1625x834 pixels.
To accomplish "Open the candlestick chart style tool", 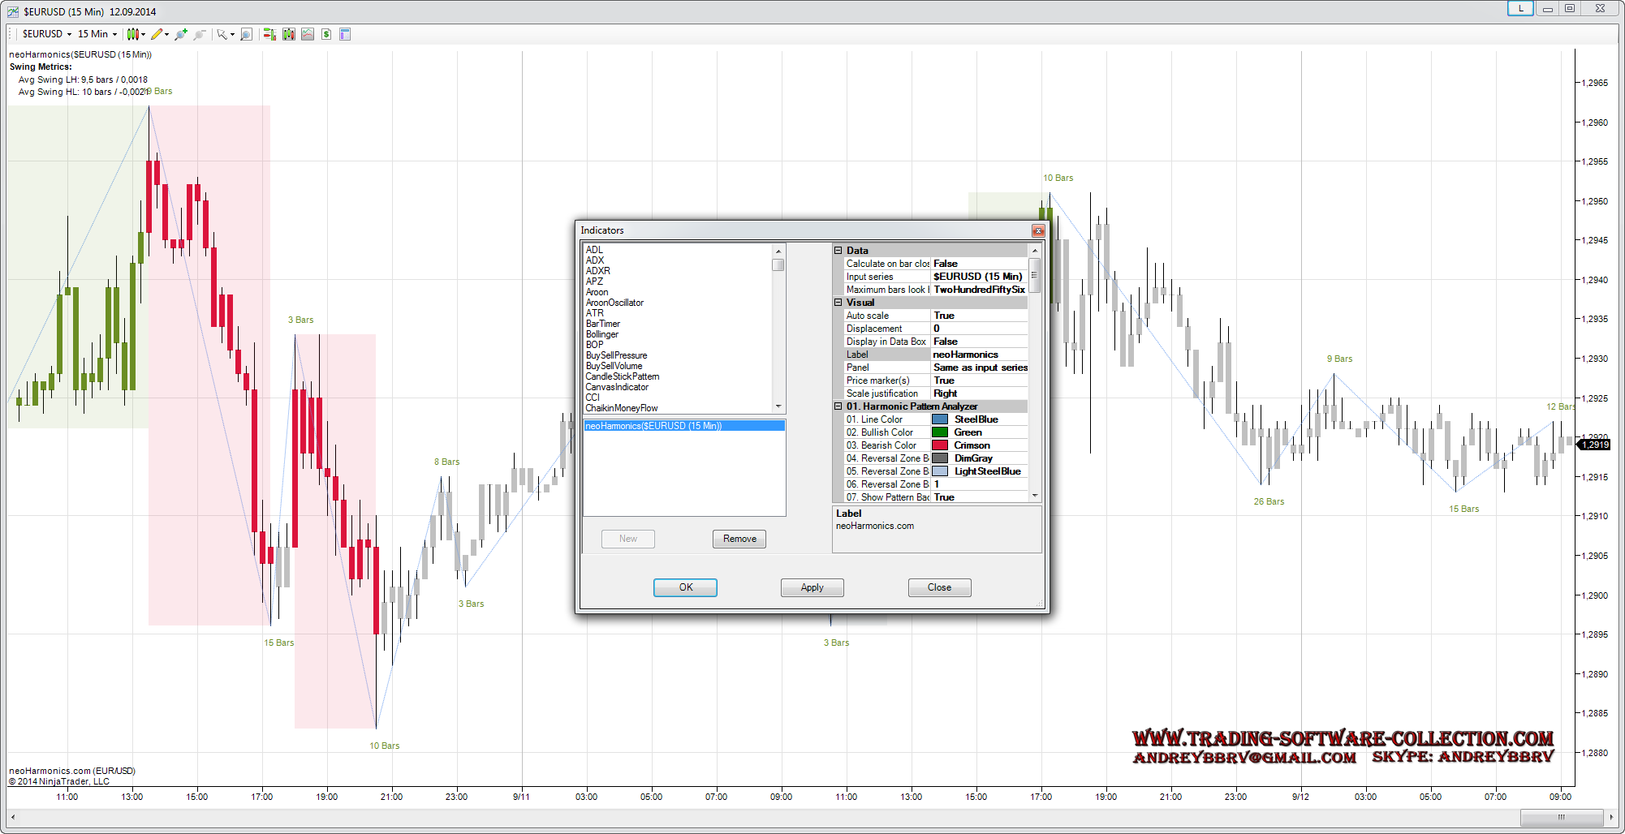I will point(133,34).
